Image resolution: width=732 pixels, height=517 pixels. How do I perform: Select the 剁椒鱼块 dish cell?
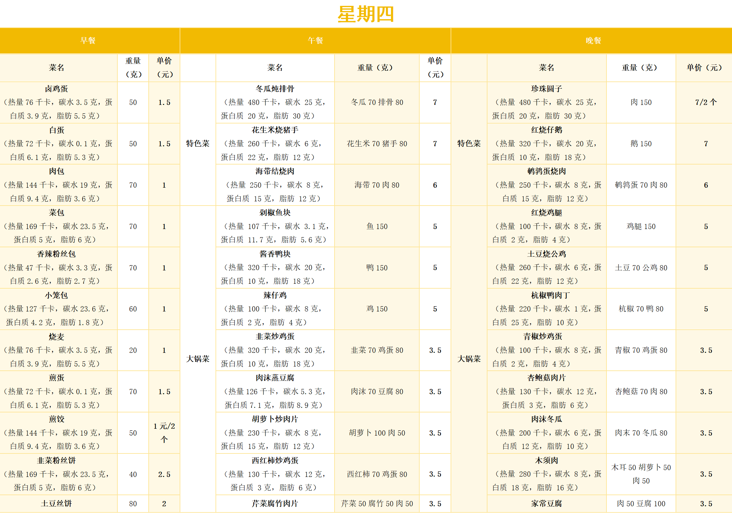pos(275,226)
